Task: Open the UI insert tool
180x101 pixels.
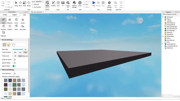Action: 63,4
